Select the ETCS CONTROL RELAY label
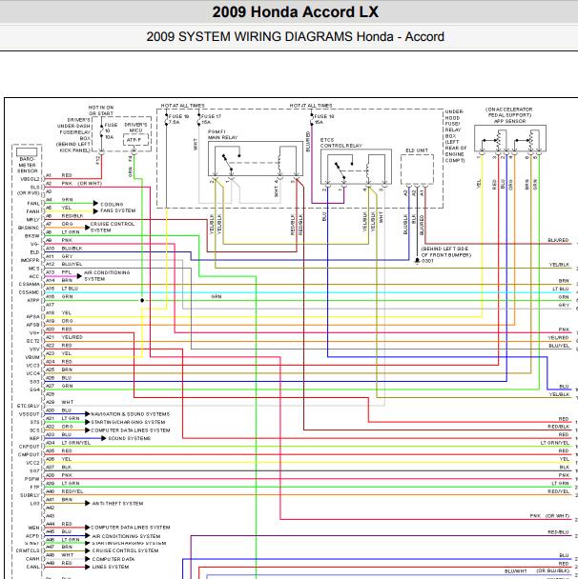Screen dimensions: 578x579 coord(341,143)
